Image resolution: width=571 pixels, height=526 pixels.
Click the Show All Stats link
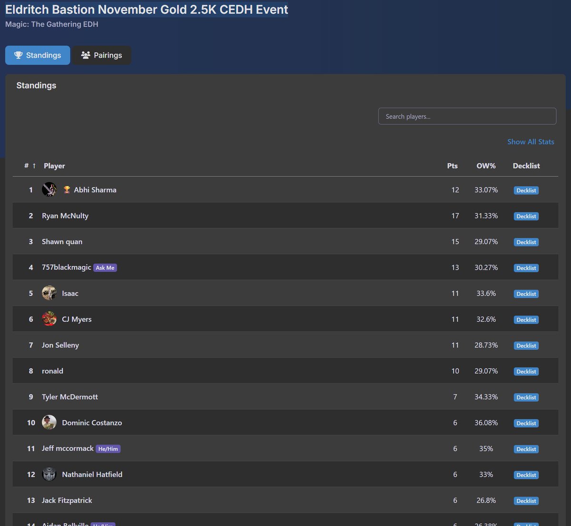pos(531,142)
